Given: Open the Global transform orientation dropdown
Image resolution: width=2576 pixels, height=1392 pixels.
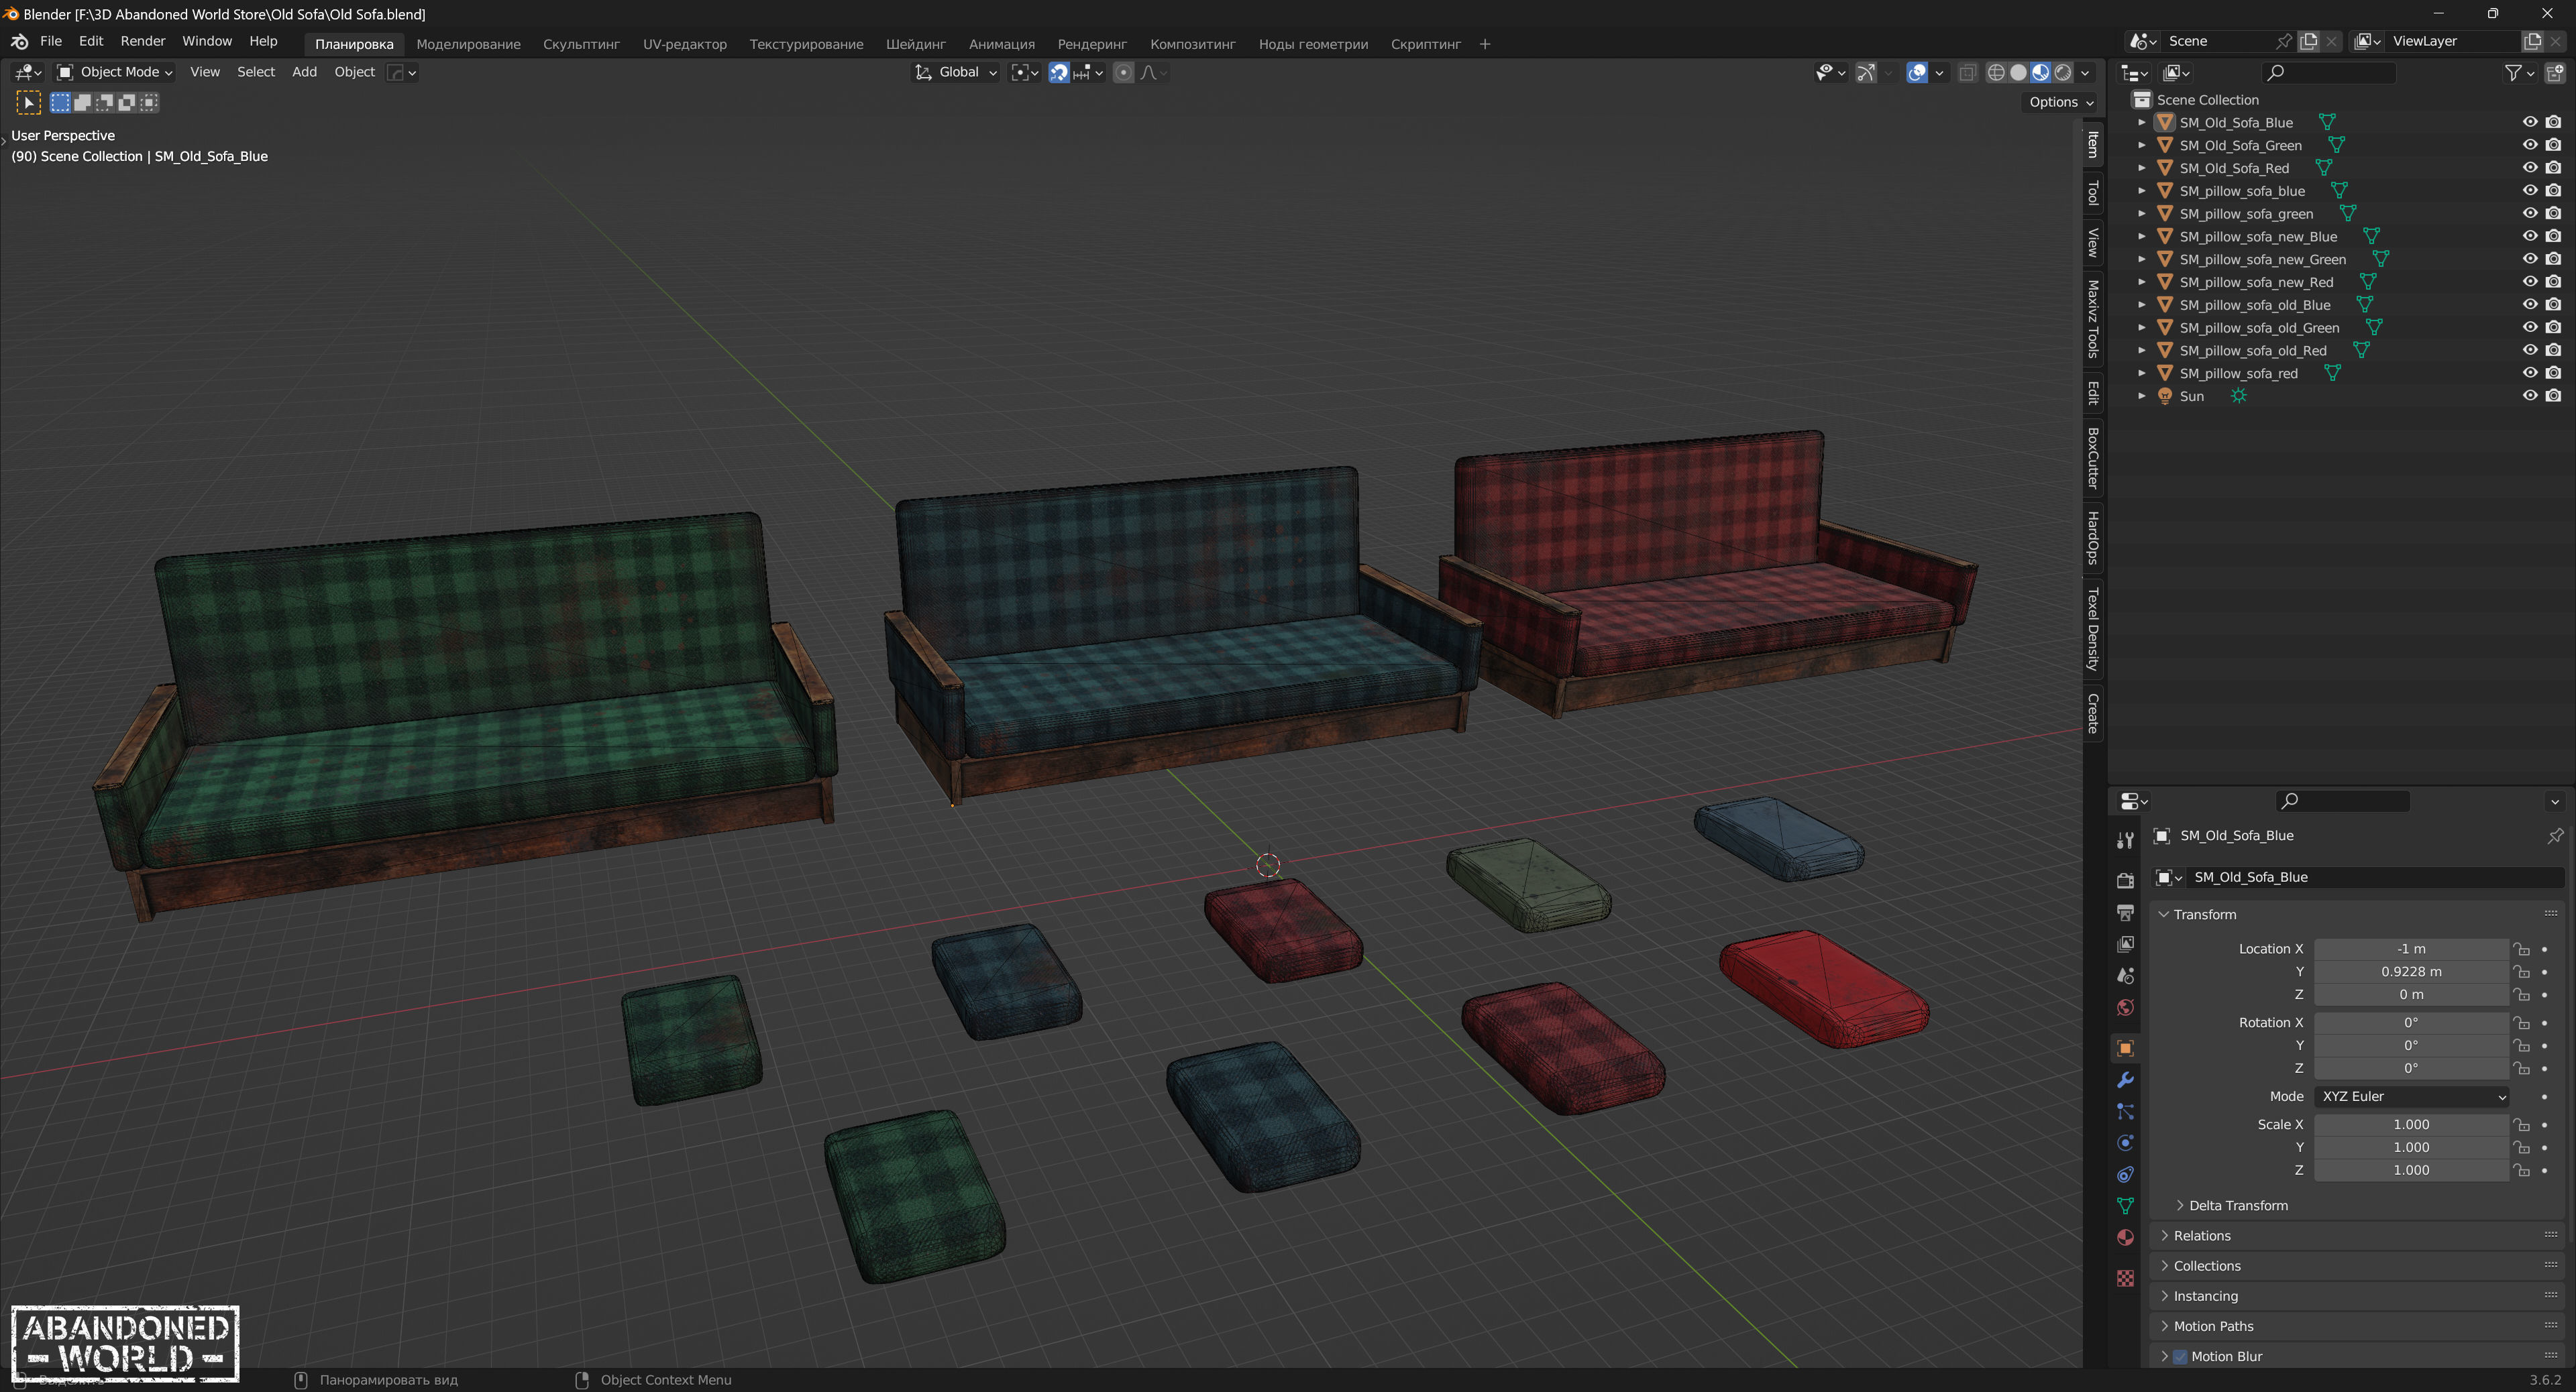Looking at the screenshot, I should tap(956, 72).
